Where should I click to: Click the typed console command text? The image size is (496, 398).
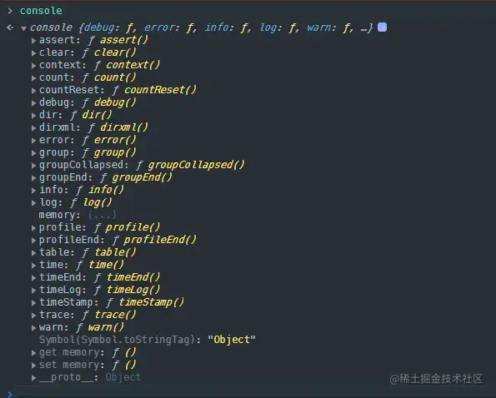pyautogui.click(x=41, y=11)
